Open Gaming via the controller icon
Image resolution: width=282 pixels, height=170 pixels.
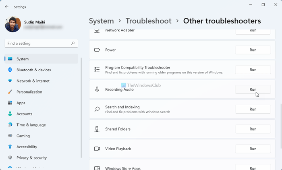[10, 136]
